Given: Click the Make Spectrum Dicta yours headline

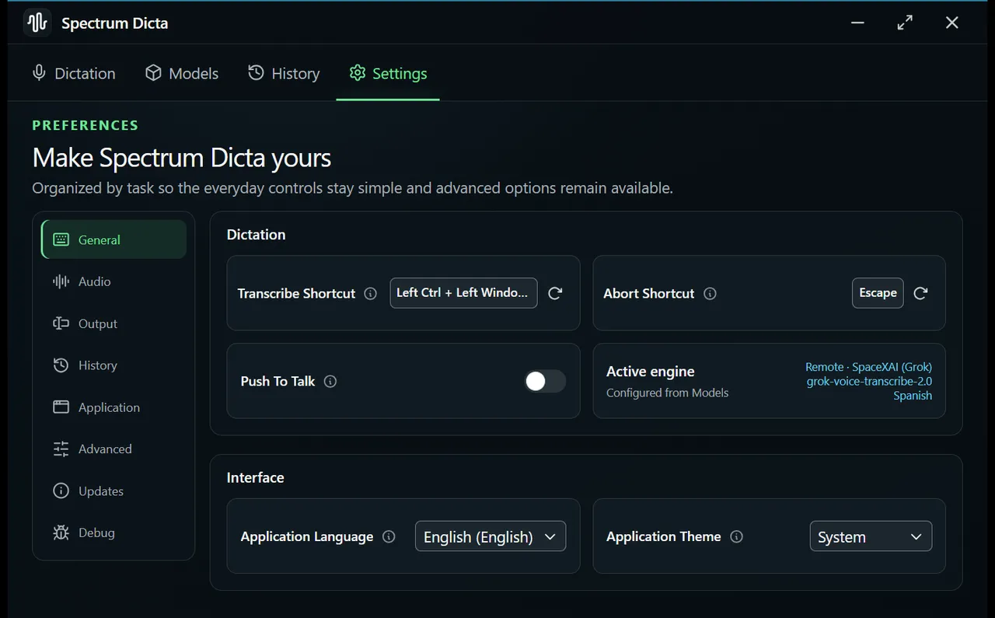Looking at the screenshot, I should 182,158.
